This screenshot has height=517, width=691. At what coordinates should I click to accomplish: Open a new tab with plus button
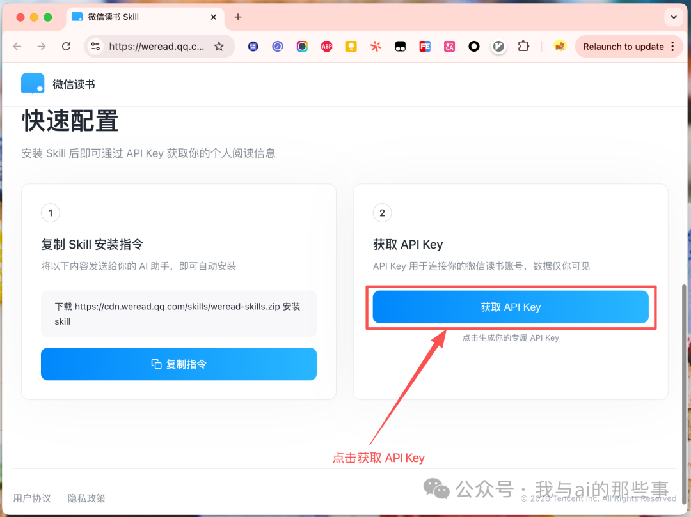pos(238,17)
